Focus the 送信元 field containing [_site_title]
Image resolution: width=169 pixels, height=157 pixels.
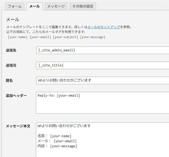(x=102, y=65)
